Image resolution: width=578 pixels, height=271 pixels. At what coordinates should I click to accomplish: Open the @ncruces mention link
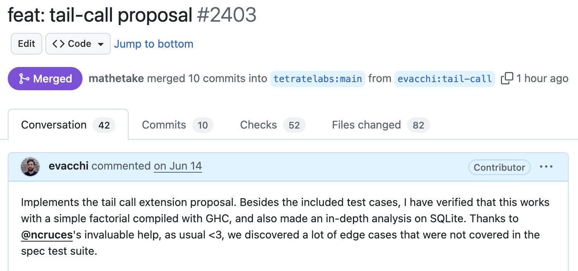click(x=47, y=235)
